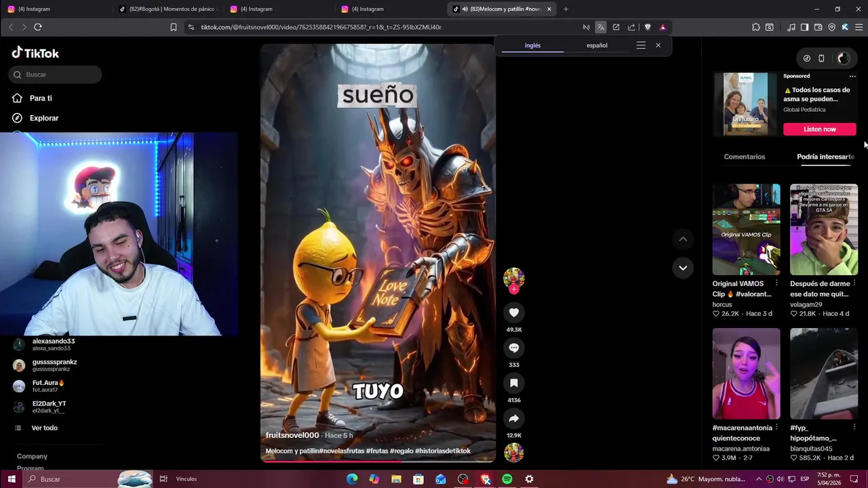Switch to the Podría interesarte tab
This screenshot has height=488, width=868.
825,157
